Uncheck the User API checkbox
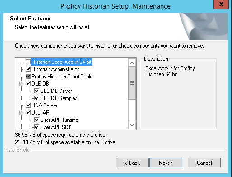232x177 pixels. click(x=28, y=113)
